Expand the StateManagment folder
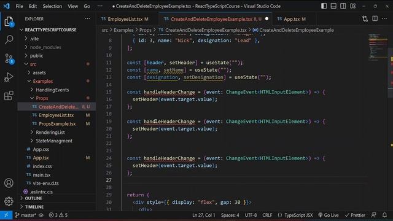Image resolution: width=393 pixels, height=221 pixels. (54, 141)
